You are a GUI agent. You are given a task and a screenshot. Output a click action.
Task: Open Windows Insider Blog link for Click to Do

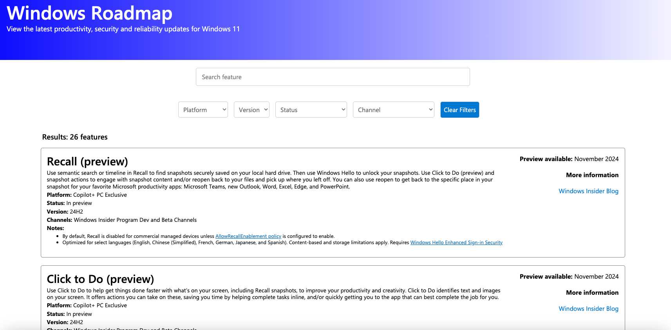point(588,309)
